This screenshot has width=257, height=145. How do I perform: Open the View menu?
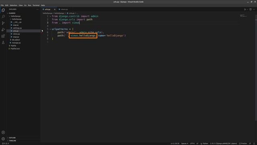point(20,5)
